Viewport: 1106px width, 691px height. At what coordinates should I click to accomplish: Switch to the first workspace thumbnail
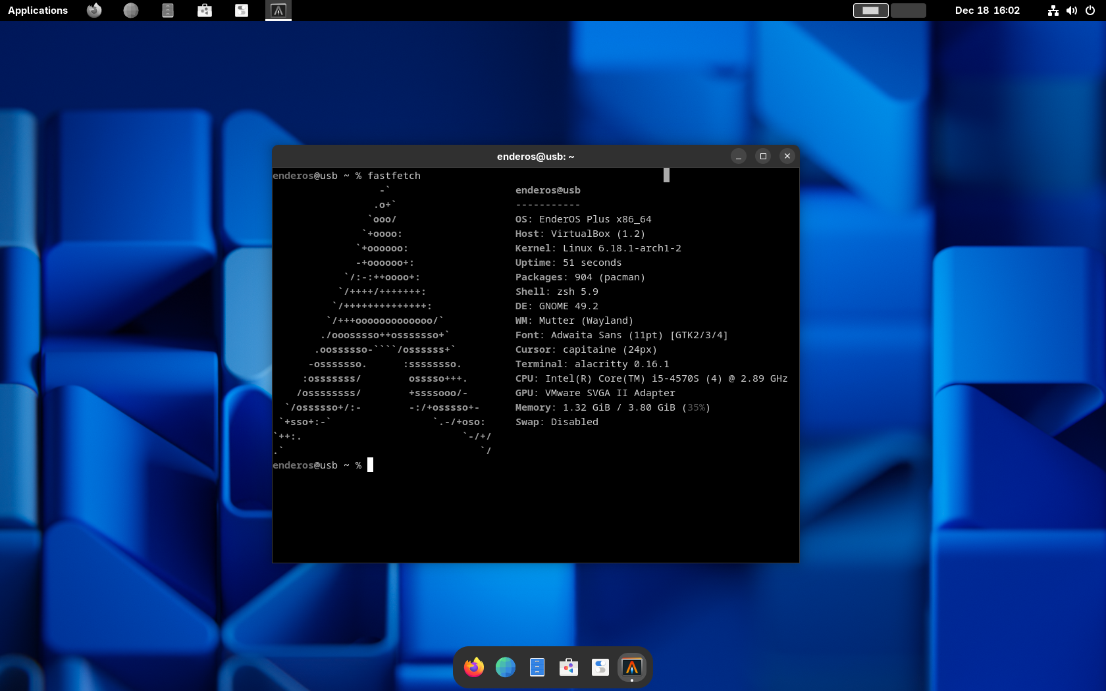tap(870, 11)
